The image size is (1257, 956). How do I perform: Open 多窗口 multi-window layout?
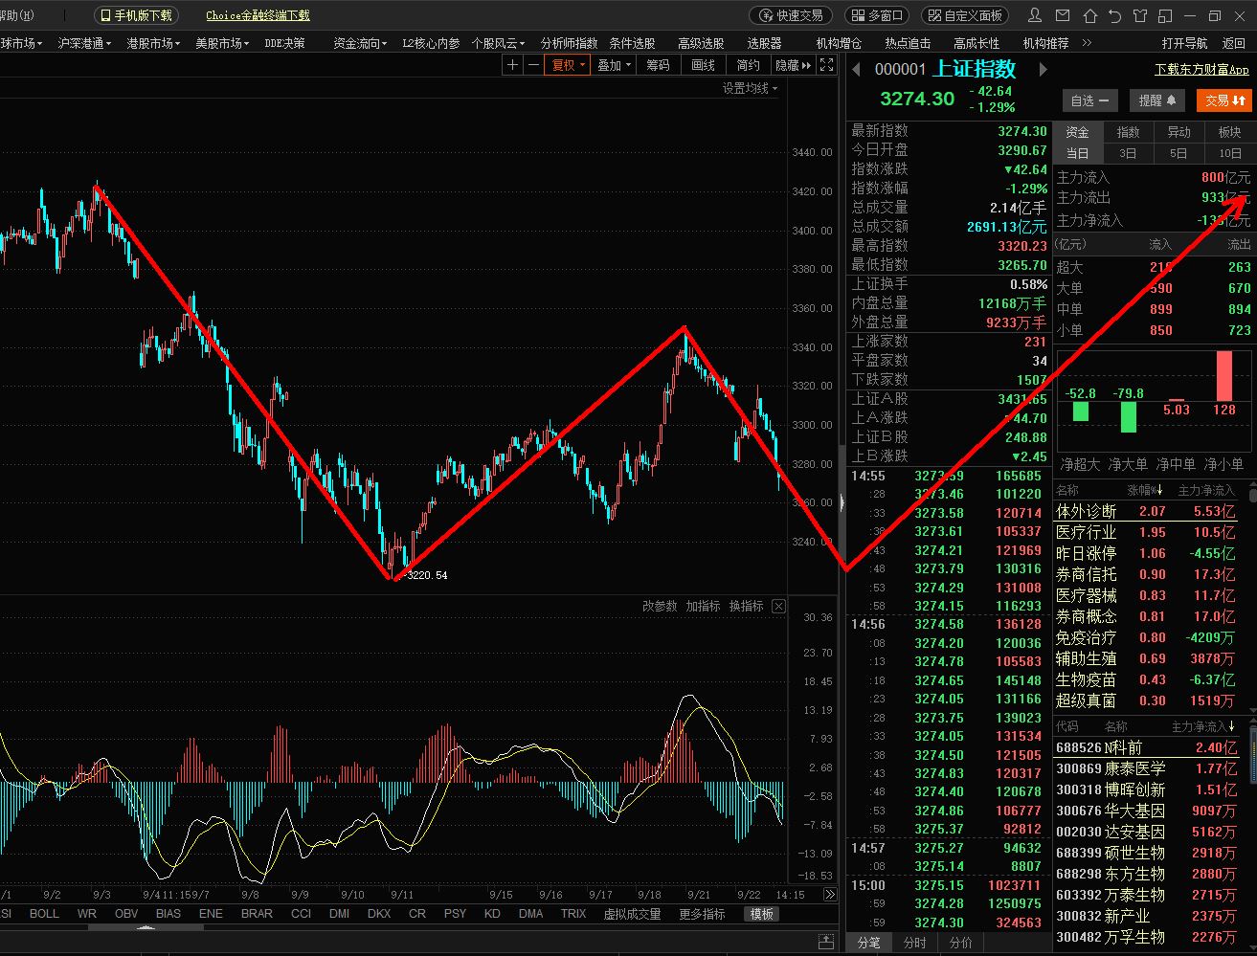[x=878, y=15]
